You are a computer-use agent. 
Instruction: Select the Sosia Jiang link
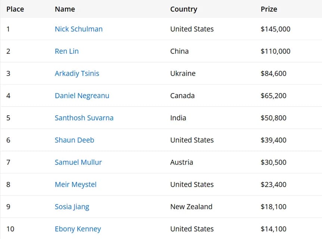coord(72,207)
